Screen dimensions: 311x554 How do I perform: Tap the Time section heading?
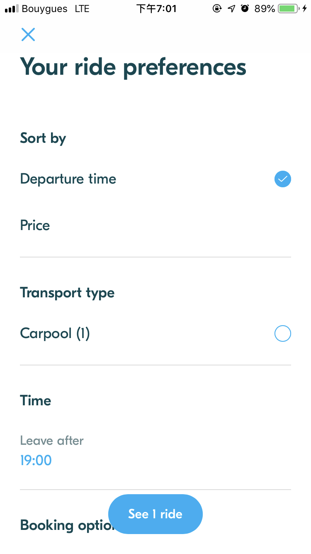tap(36, 401)
